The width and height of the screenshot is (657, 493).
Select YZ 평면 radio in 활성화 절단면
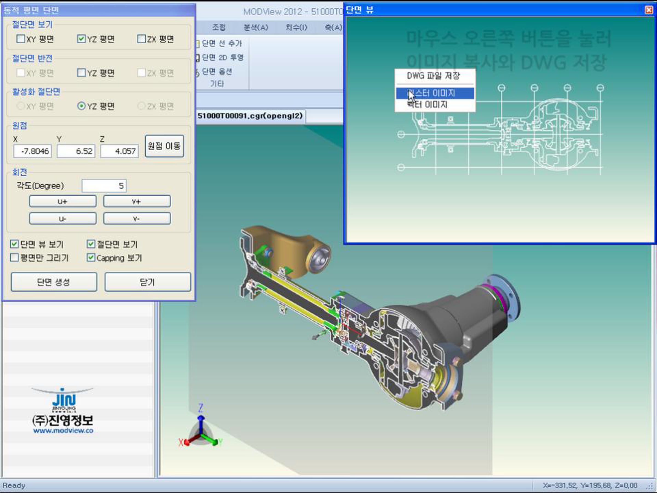tap(81, 106)
